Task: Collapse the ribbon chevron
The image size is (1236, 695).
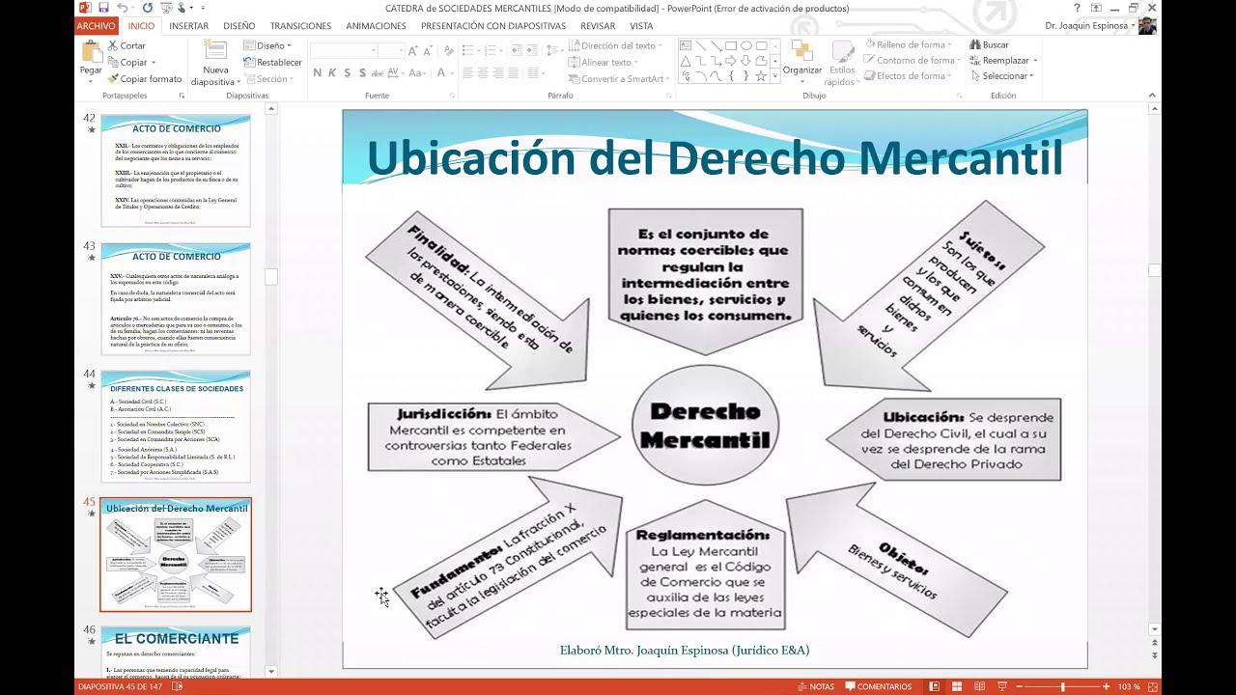Action: [x=1152, y=95]
